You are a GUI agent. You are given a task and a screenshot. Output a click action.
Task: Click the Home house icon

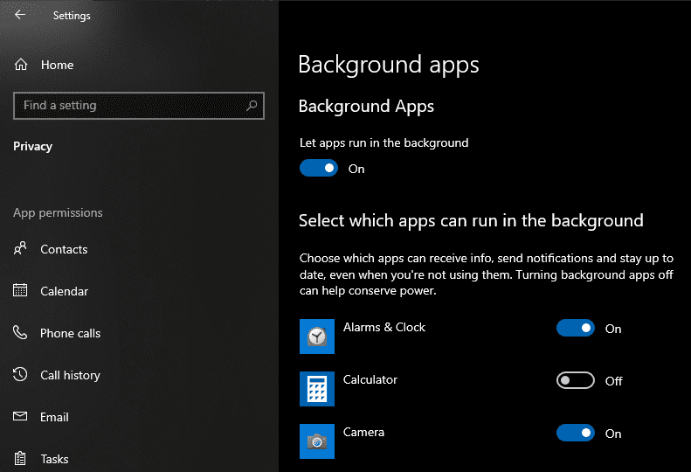21,65
